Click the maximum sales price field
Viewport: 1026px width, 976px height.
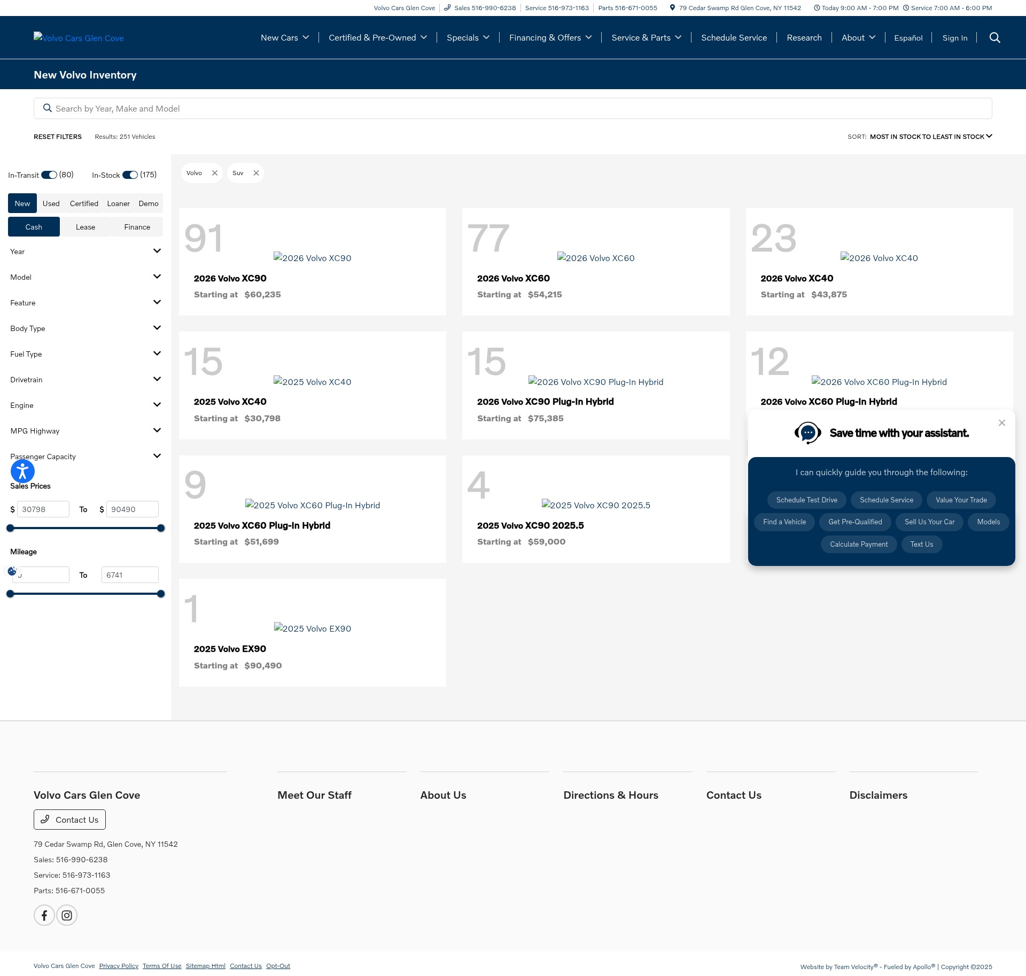coord(133,509)
